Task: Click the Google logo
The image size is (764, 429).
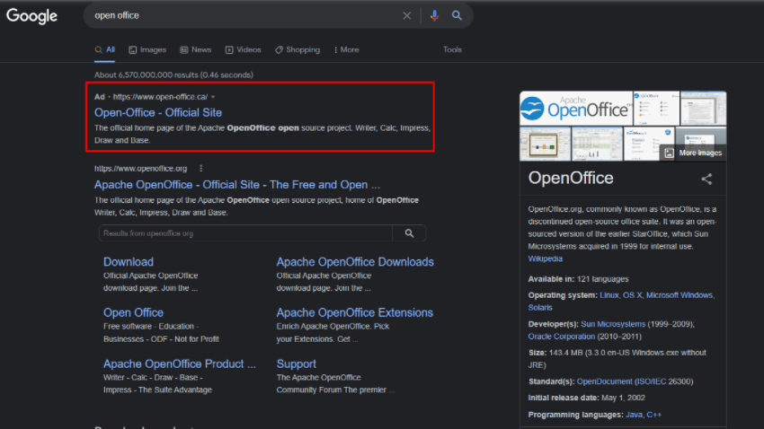Action: 31,15
